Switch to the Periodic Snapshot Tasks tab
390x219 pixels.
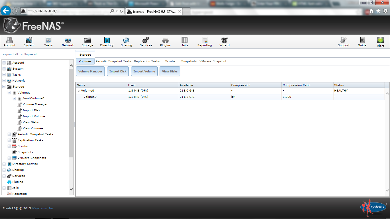tap(114, 61)
